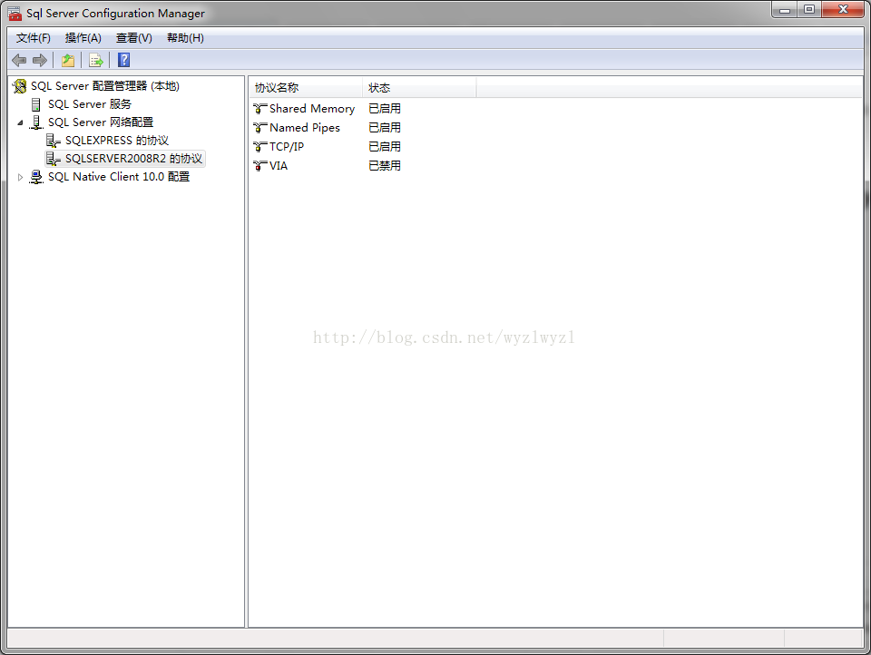The height and width of the screenshot is (655, 871).
Task: Open the Help question mark icon
Action: click(x=124, y=60)
